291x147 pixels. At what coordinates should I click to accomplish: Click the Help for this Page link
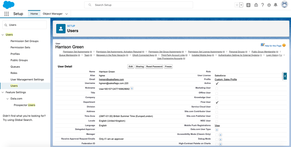pos(273,46)
